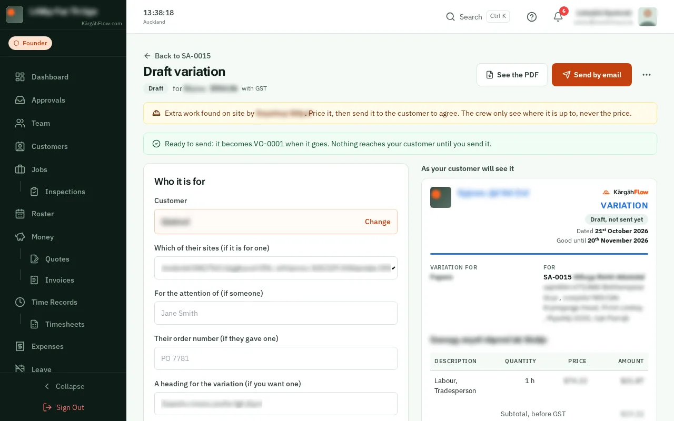
Task: Open the Dashboard icon in sidebar
Action: tap(20, 77)
